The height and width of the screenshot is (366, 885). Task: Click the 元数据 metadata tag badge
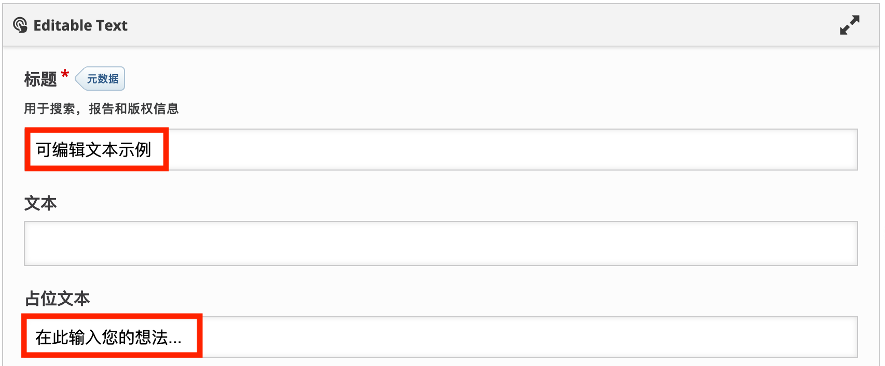click(102, 79)
